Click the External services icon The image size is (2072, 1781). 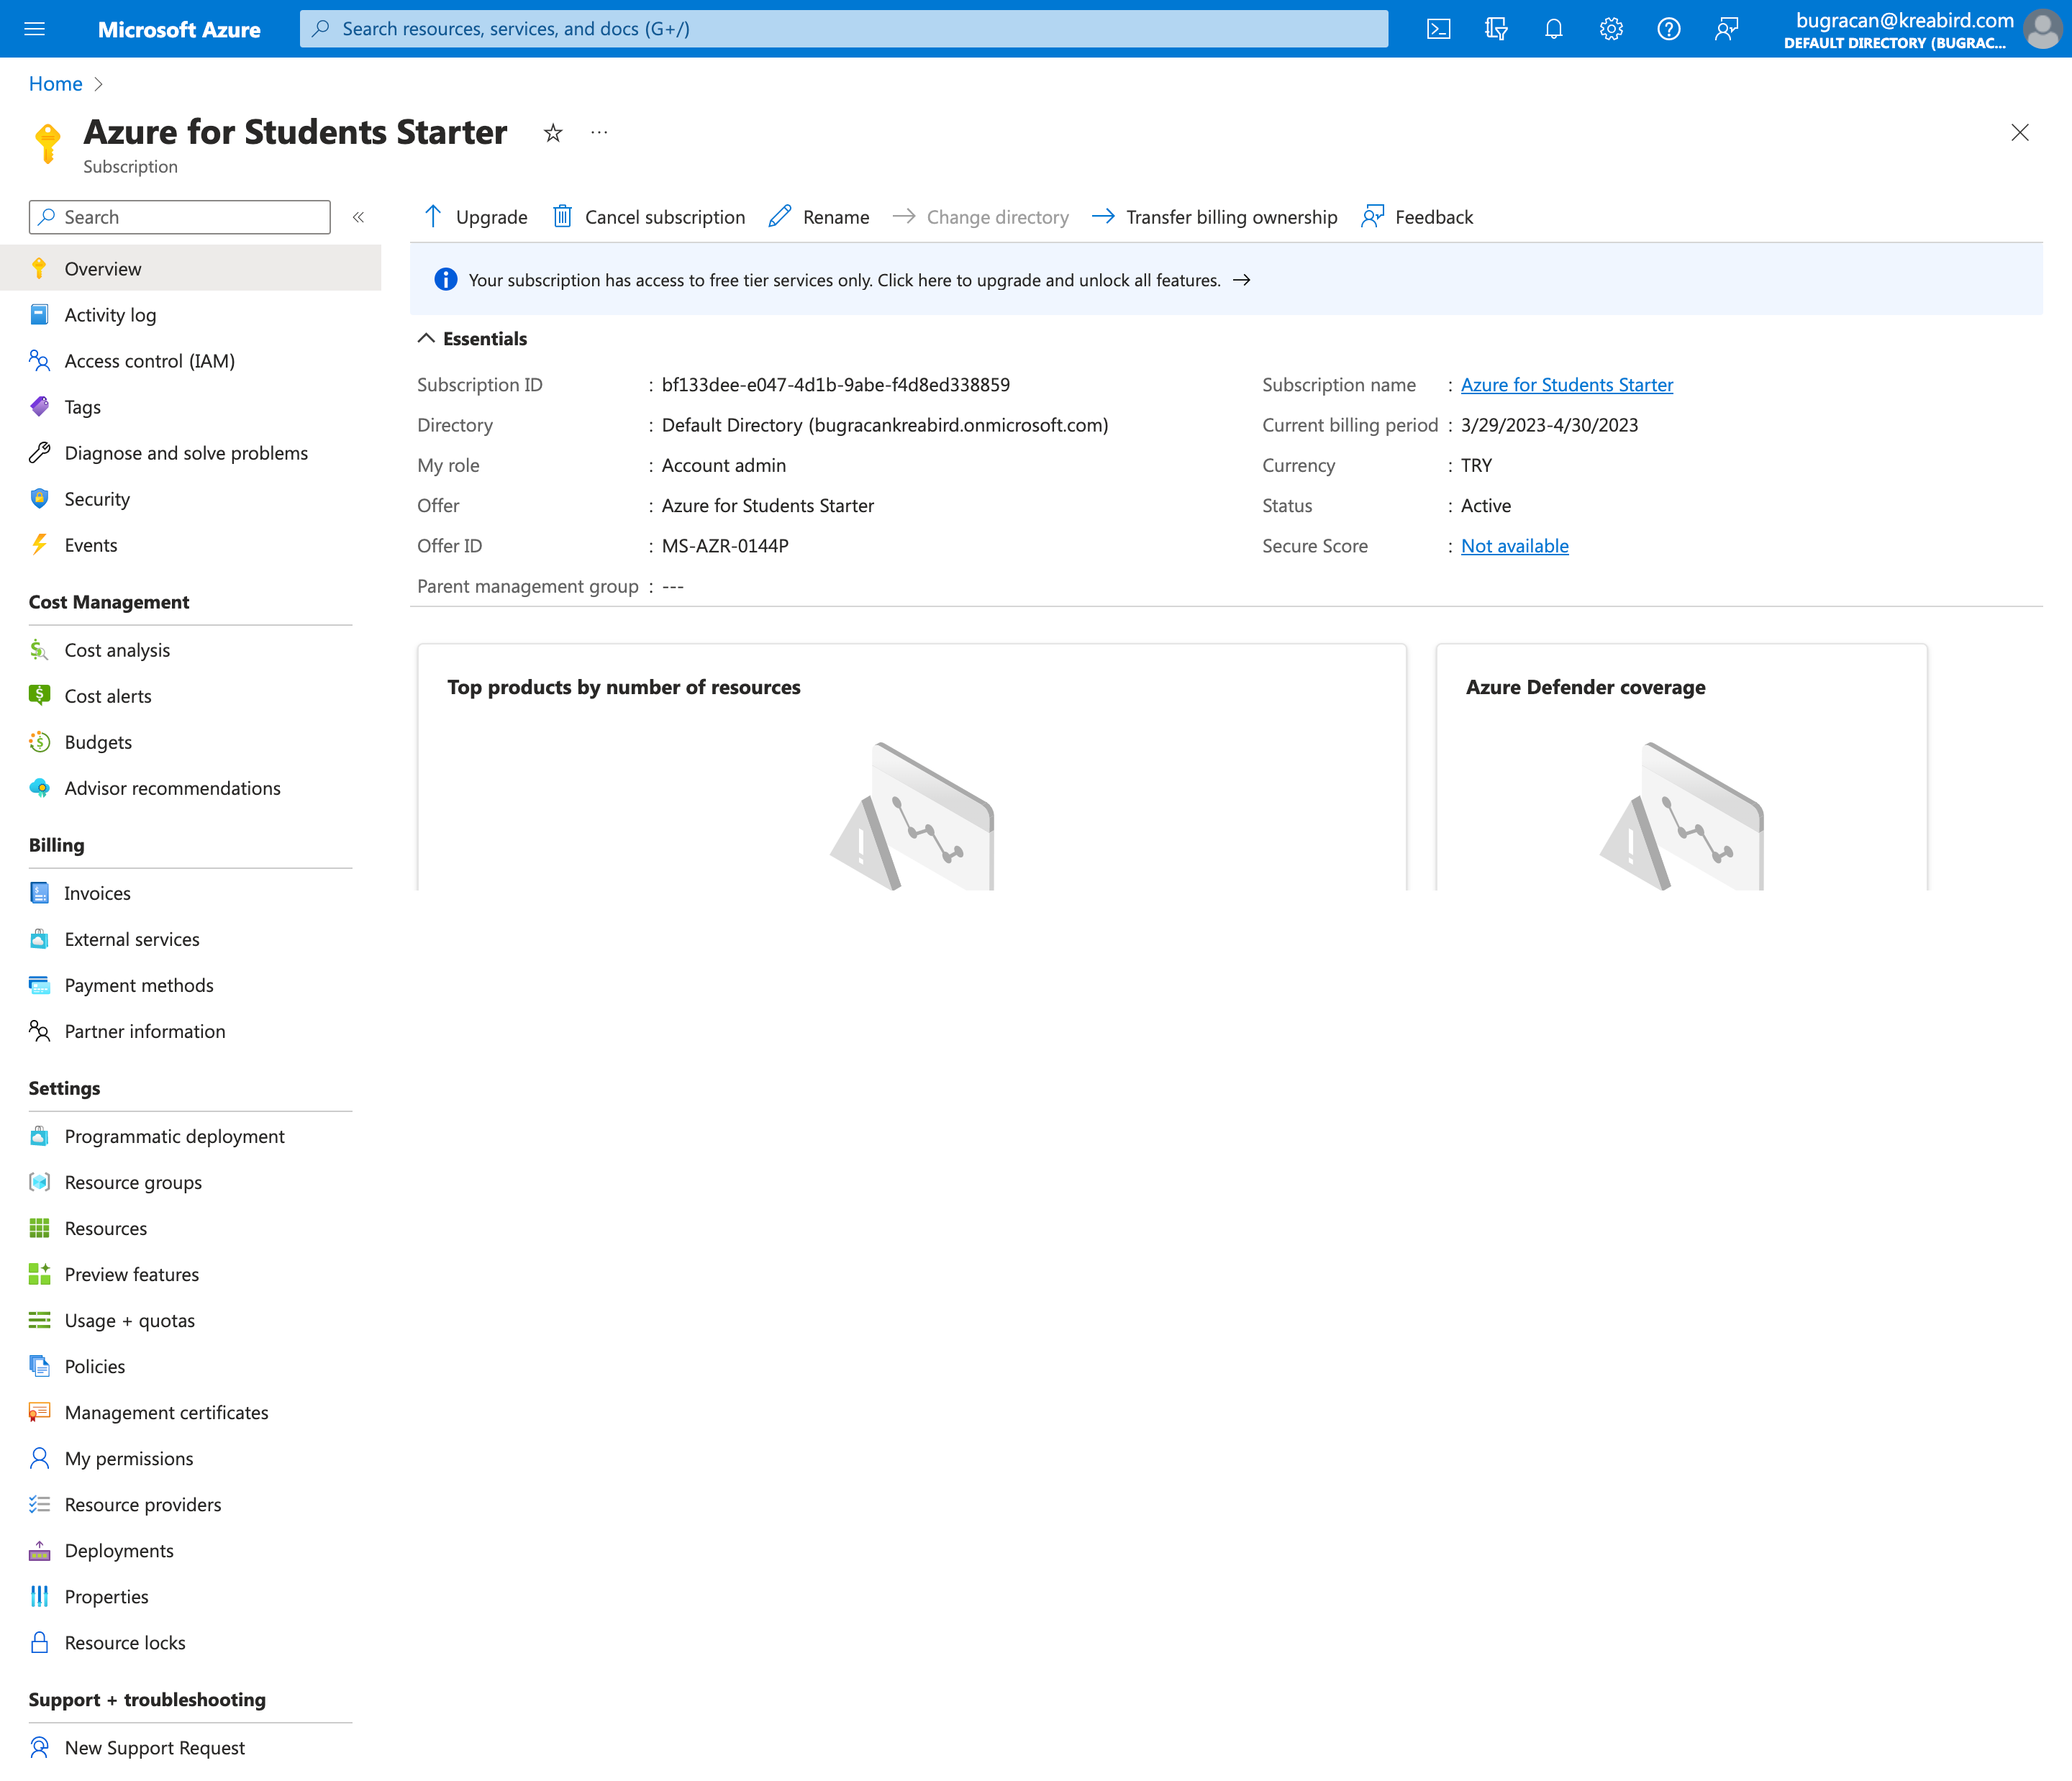click(39, 939)
